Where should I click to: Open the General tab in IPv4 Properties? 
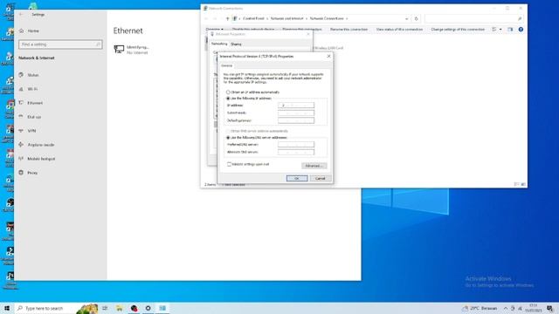point(226,66)
